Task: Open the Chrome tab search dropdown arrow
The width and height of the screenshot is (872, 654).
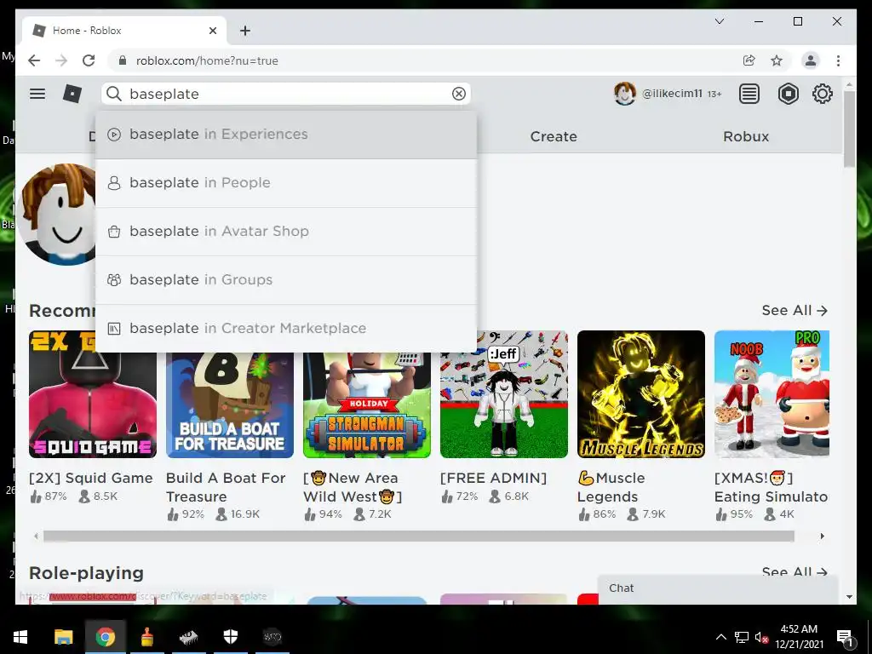Action: [719, 21]
